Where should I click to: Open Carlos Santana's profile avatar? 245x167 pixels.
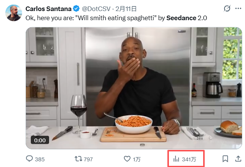point(13,13)
